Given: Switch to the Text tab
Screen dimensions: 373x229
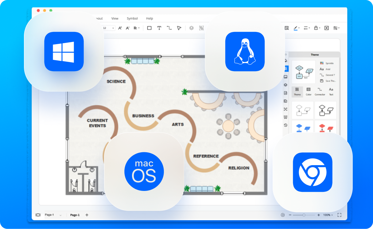Looking at the screenshot, I should pyautogui.click(x=331, y=91).
